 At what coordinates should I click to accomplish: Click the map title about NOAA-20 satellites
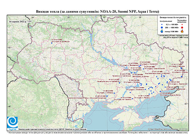[97, 12]
